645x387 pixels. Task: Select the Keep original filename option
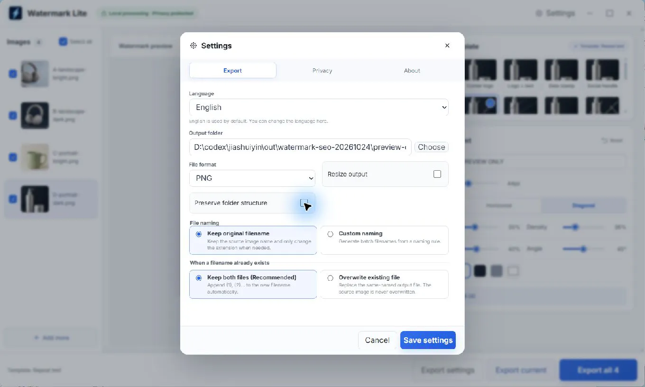point(253,240)
